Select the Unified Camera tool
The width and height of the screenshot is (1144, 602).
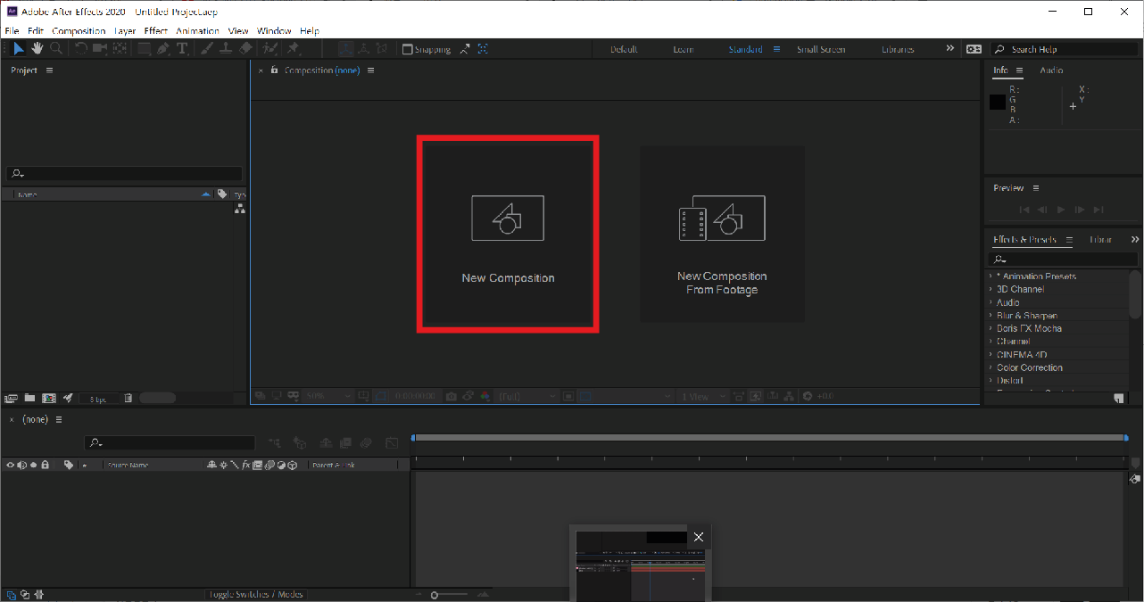(100, 49)
